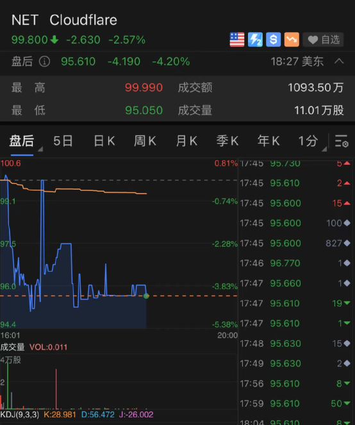Tap the 17:48 95.630 trade row

tap(295, 344)
